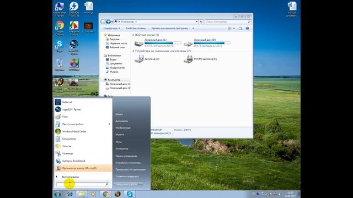Viewport: 353px width, 198px height.
Task: Open Skype from the taskbar
Action: [x=130, y=194]
